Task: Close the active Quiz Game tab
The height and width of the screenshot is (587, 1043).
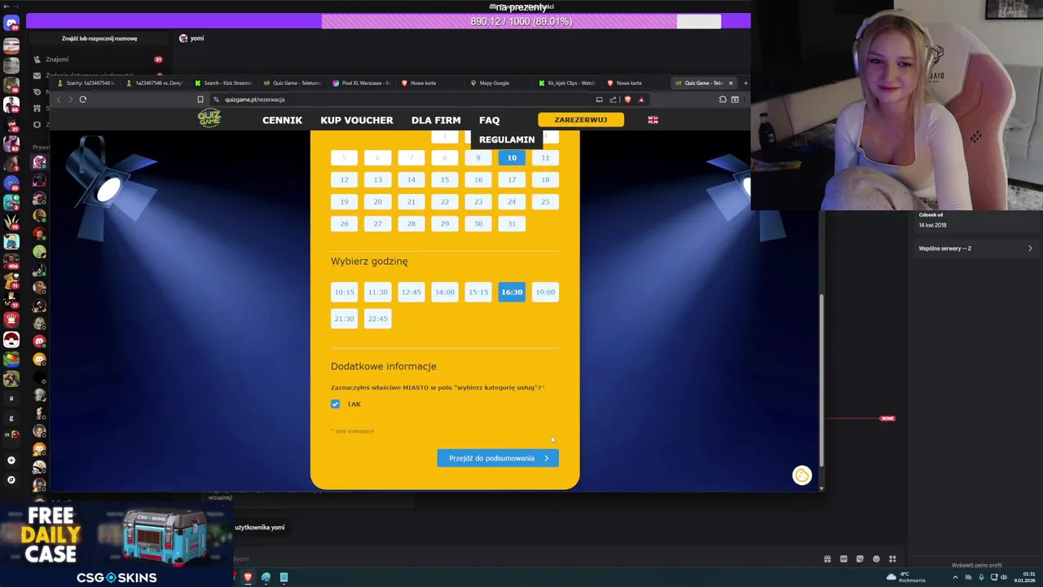Action: pos(731,83)
